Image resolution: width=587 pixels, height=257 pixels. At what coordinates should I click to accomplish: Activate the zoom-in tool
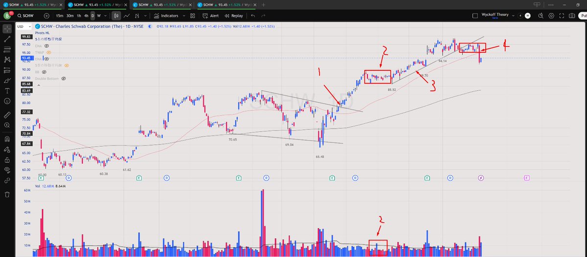point(7,125)
